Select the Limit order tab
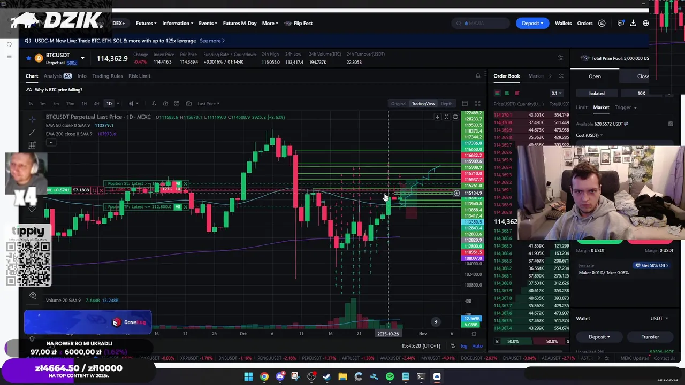This screenshot has height=385, width=685. point(582,107)
